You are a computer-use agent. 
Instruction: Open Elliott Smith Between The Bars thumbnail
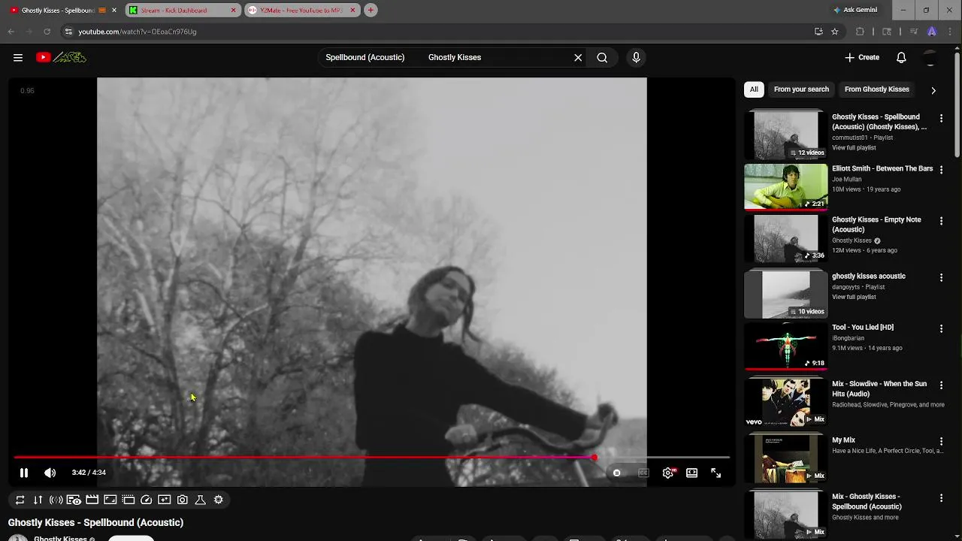coord(785,186)
